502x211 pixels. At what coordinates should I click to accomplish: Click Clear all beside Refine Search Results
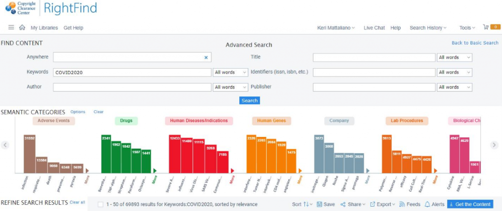[x=77, y=202]
